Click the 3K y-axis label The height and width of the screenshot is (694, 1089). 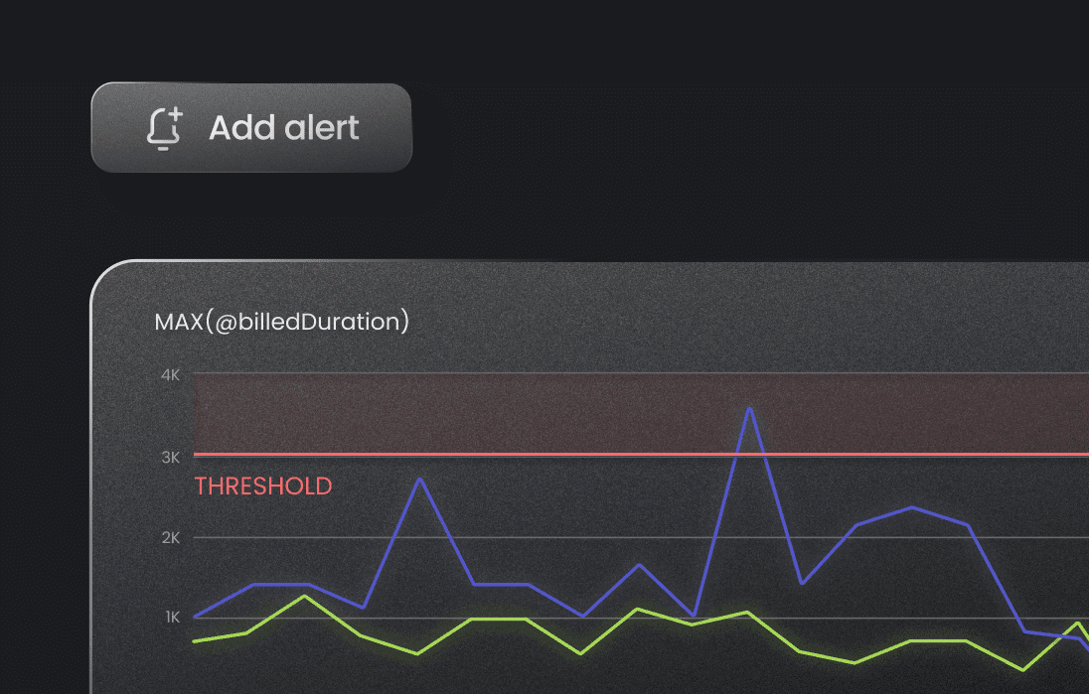pos(171,458)
